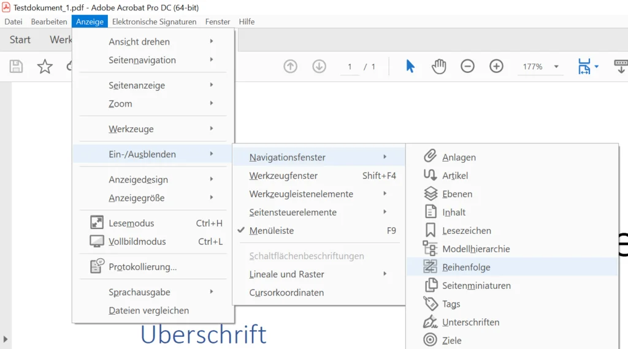628x349 pixels.
Task: Click the Lesezeichen bookmark icon
Action: (x=431, y=230)
